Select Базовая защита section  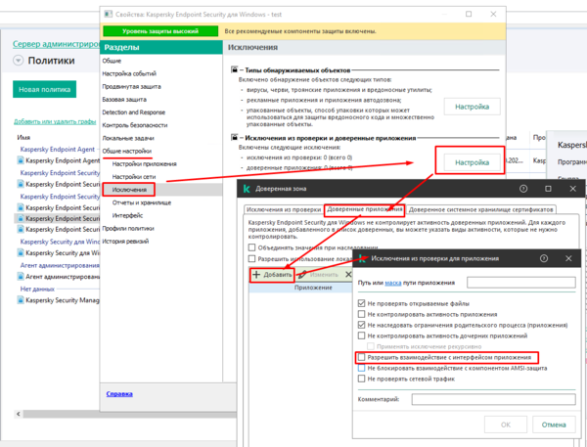click(x=124, y=99)
